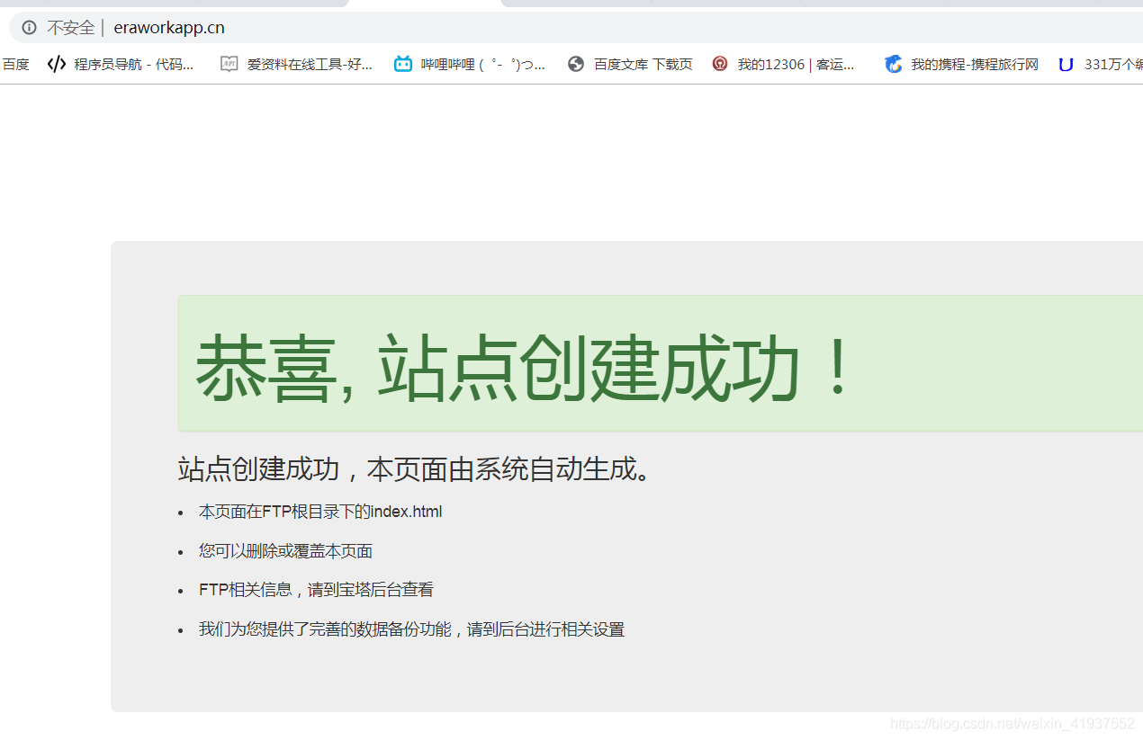Open the 程序员导航 code bookmark icon

(x=56, y=64)
